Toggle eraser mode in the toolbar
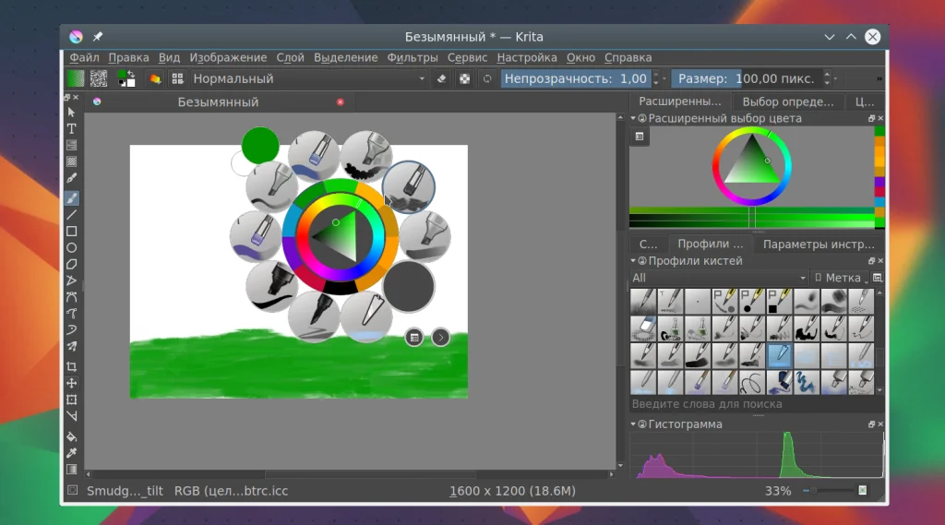This screenshot has width=945, height=525. [x=441, y=79]
